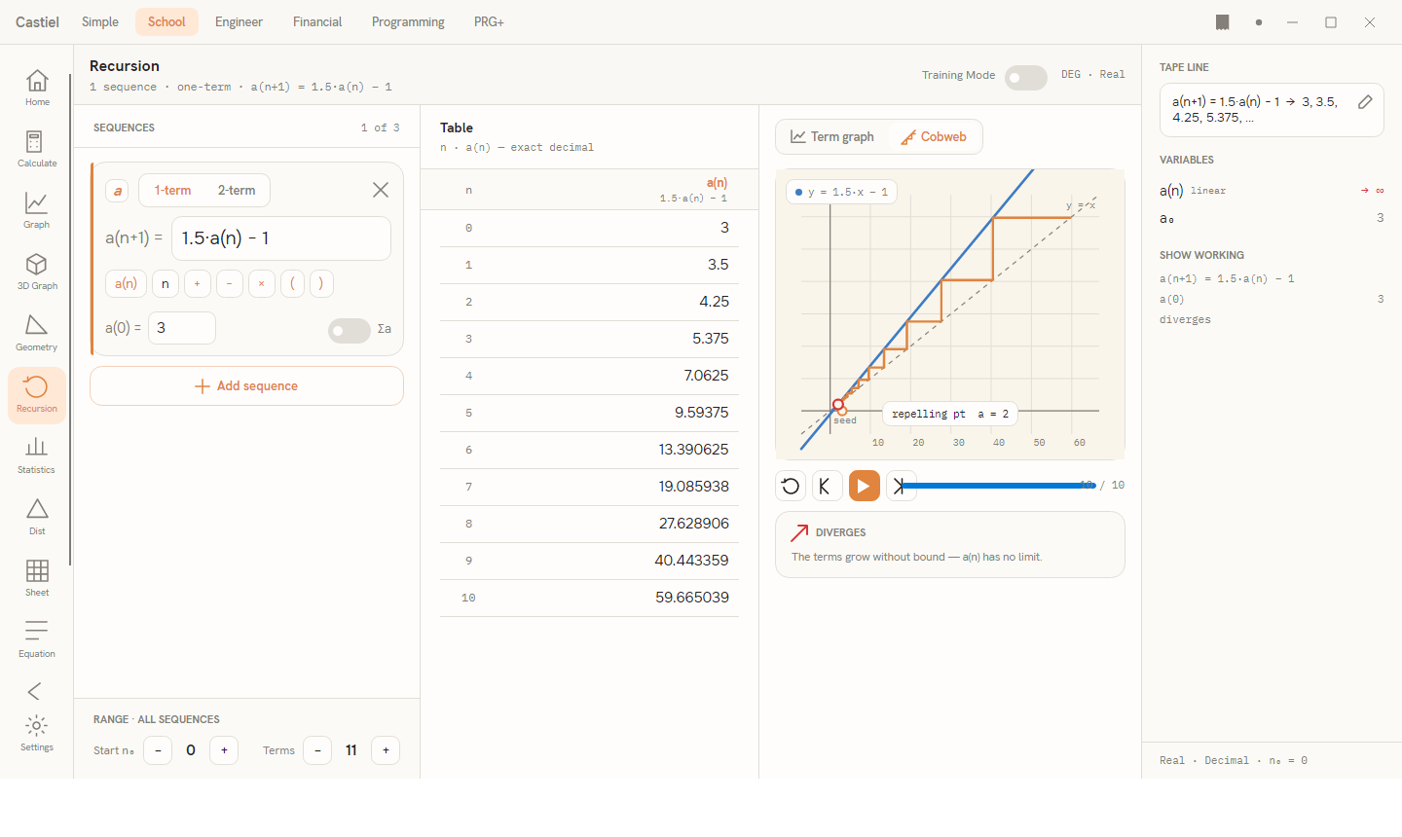Viewport: 1402px width, 837px height.
Task: Insert minus operator key
Action: (229, 283)
